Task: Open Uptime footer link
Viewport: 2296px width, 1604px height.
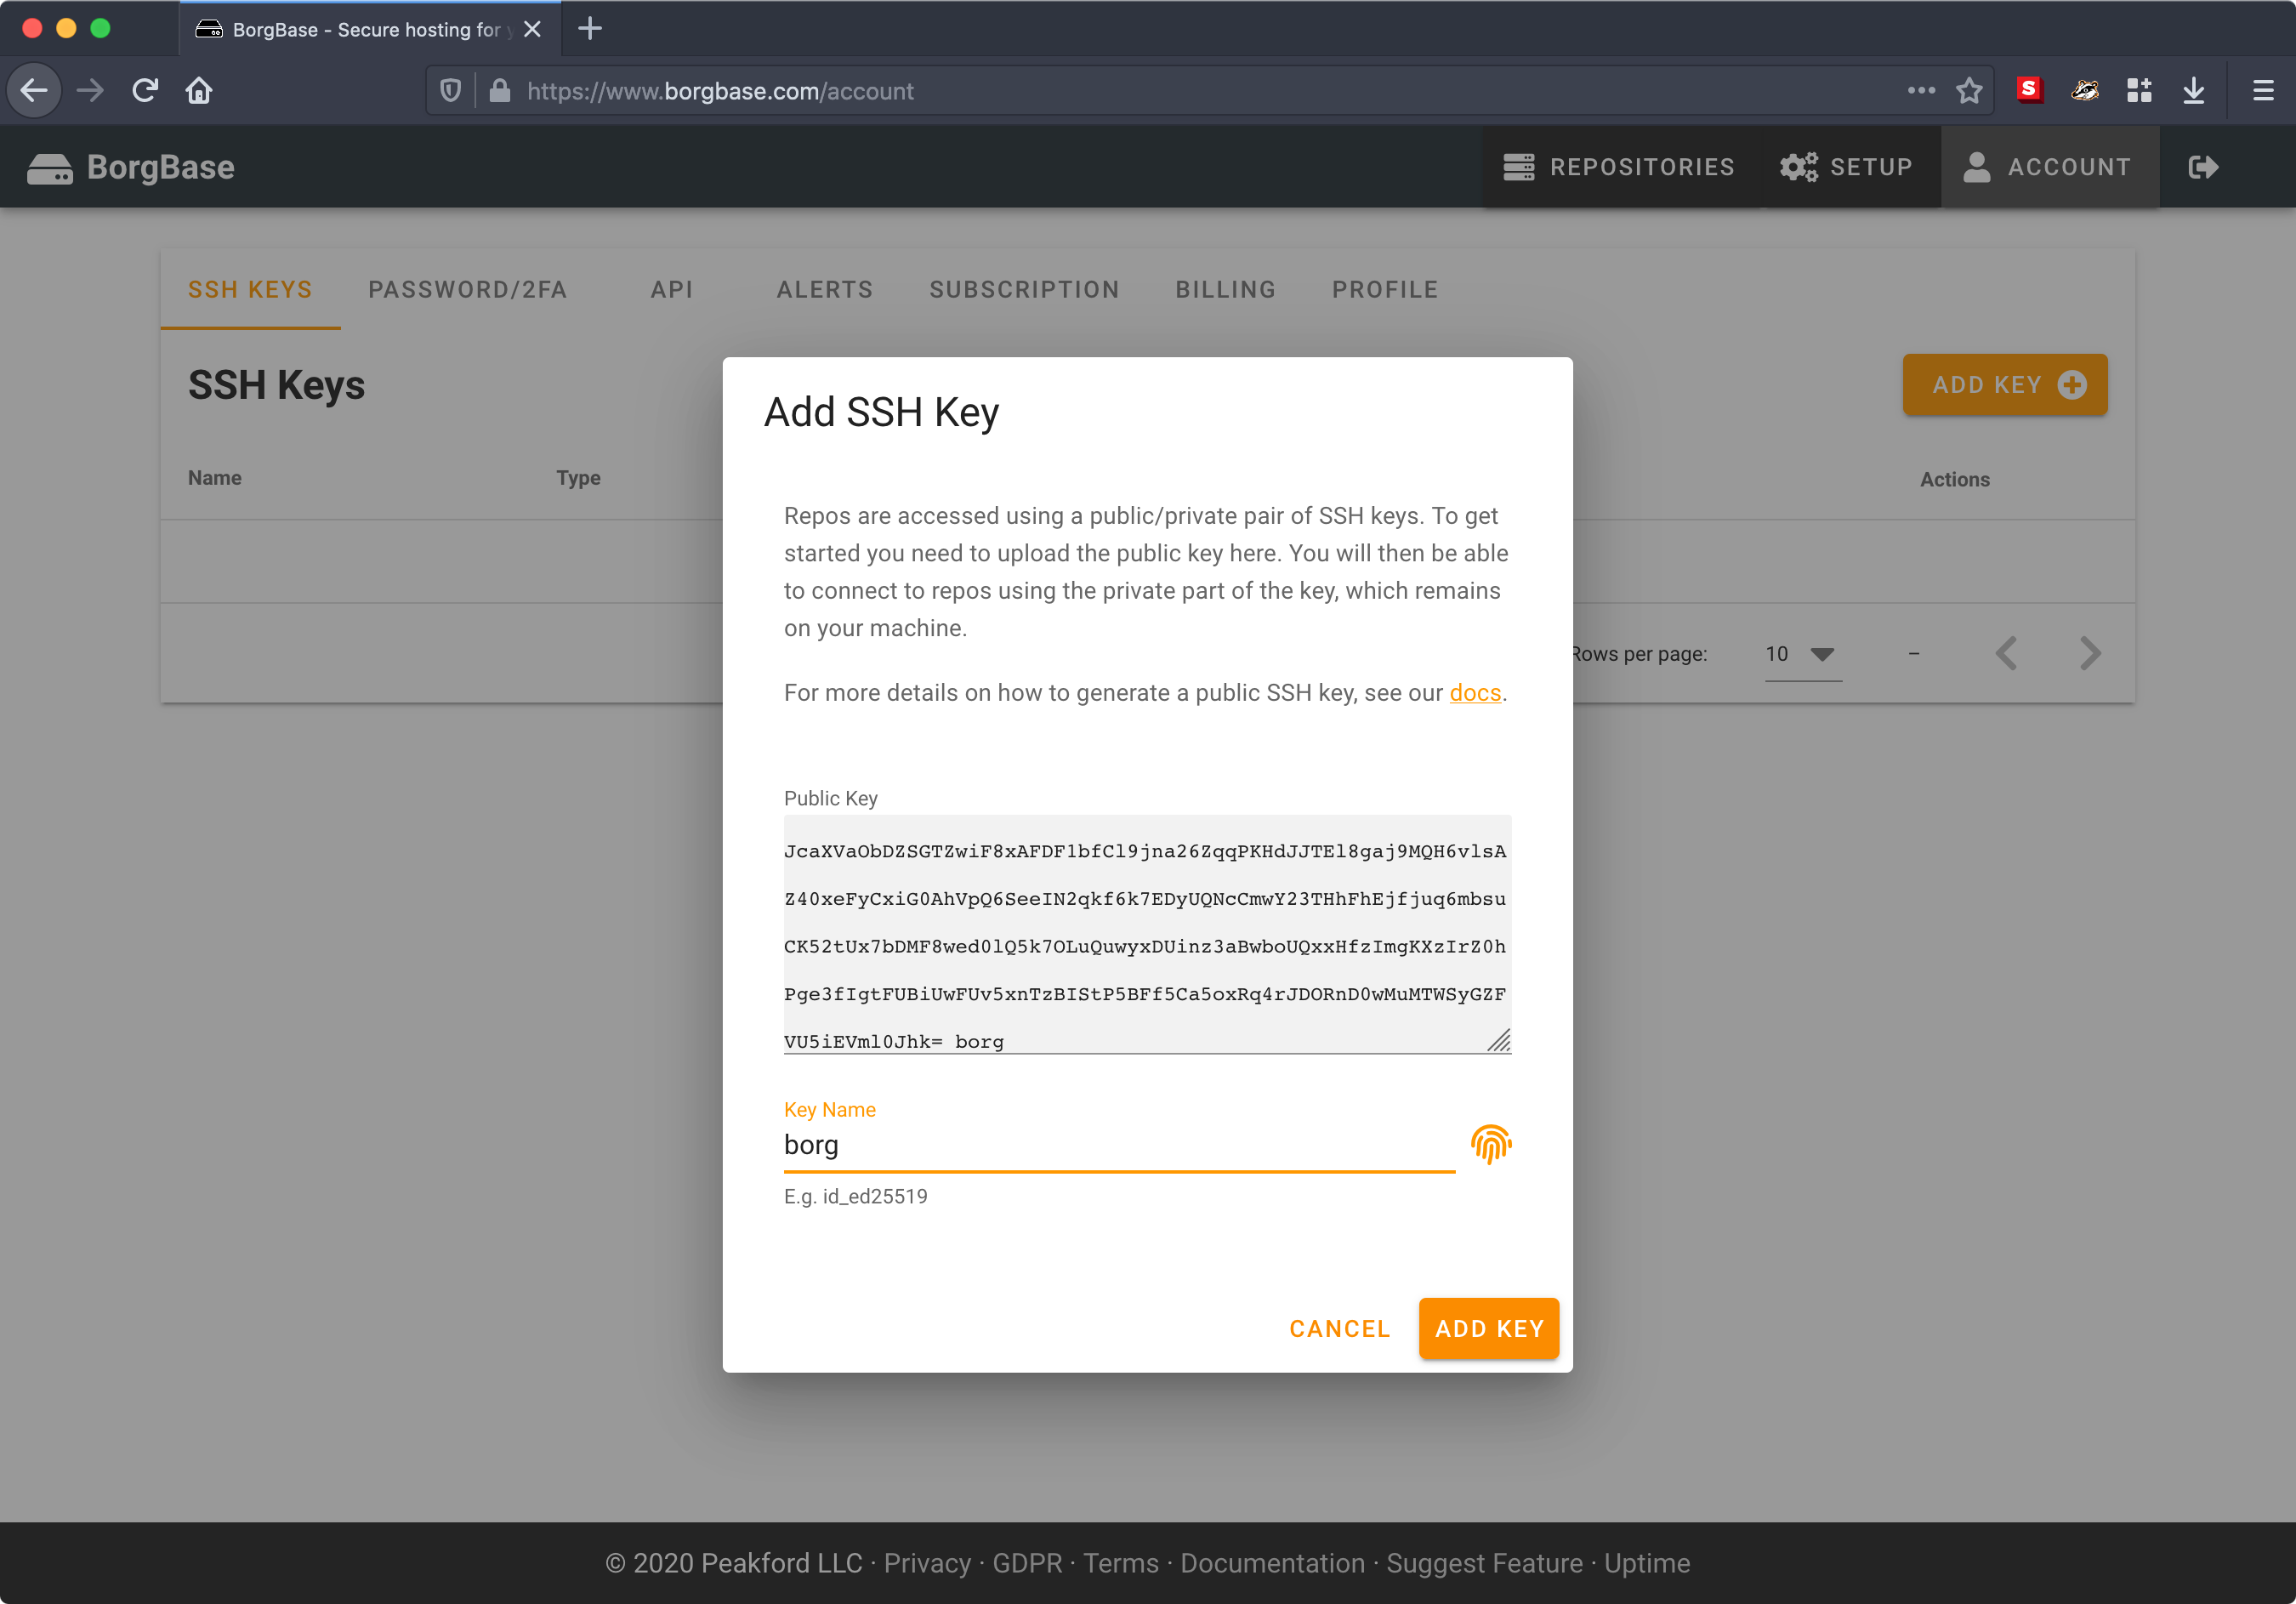Action: (x=1647, y=1562)
